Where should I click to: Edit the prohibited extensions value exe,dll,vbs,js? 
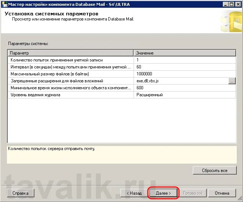tap(181, 81)
